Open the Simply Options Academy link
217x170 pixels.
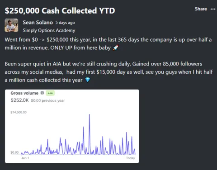(x=49, y=30)
